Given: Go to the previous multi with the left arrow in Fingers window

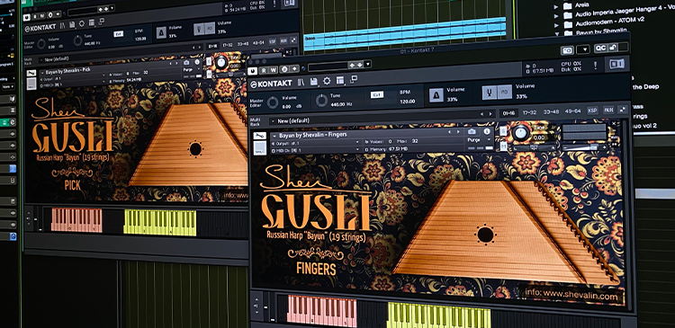Looking at the screenshot, I should pos(481,114).
